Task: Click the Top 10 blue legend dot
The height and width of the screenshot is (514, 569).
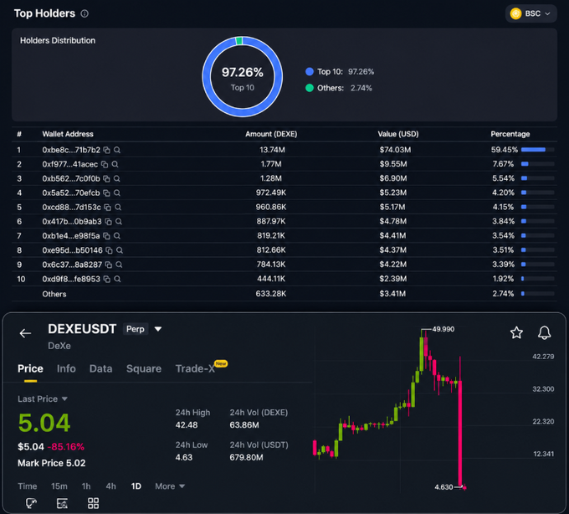Action: (310, 71)
